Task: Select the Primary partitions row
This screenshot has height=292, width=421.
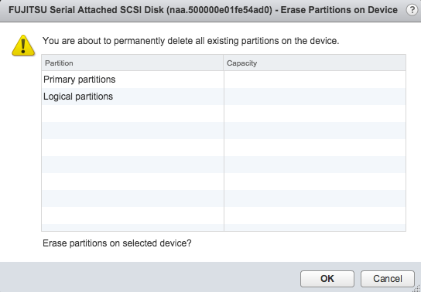Action: [x=224, y=80]
